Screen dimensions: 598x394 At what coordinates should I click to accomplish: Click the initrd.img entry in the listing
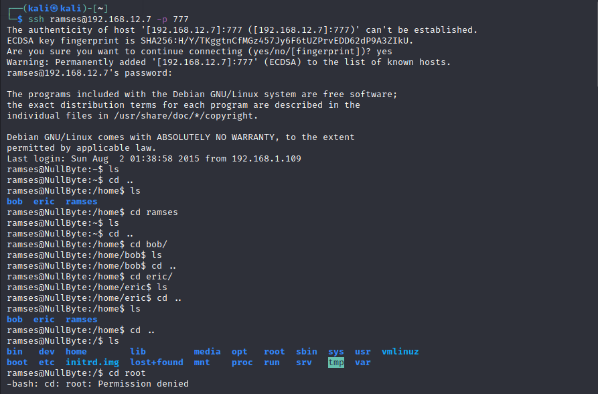(x=92, y=363)
